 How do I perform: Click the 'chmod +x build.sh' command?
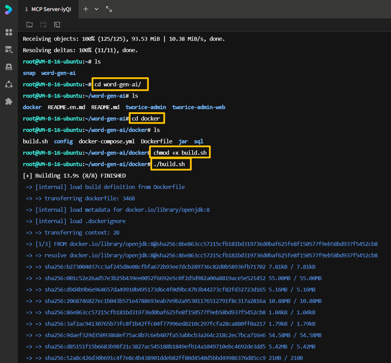tap(180, 153)
